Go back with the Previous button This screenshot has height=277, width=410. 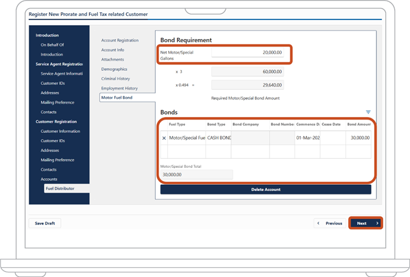[x=330, y=223]
